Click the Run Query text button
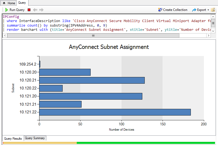The image size is (218, 145). tap(17, 10)
